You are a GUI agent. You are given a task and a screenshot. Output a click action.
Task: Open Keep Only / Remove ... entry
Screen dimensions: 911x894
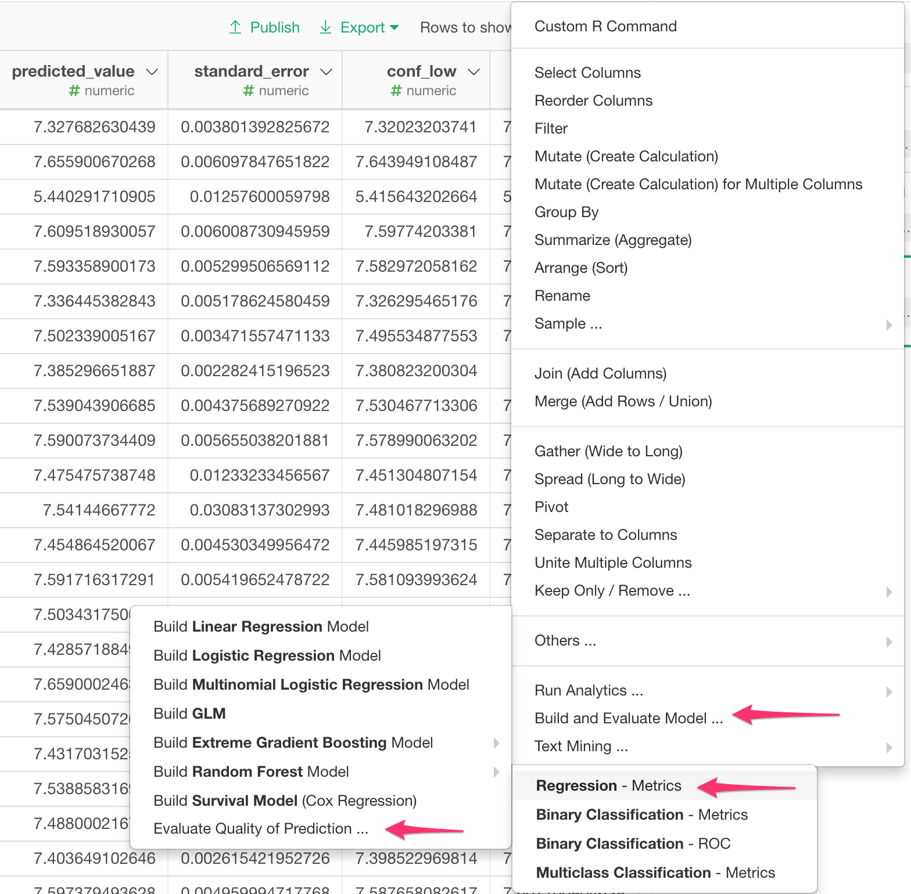(x=612, y=590)
